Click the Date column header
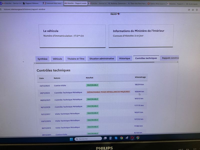Image resolution: width=200 pixels, height=150 pixels. click(x=41, y=78)
